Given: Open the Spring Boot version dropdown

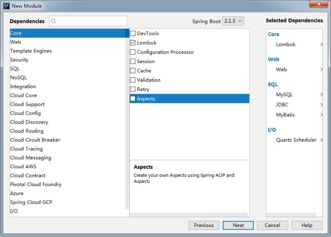Looking at the screenshot, I should 233,21.
